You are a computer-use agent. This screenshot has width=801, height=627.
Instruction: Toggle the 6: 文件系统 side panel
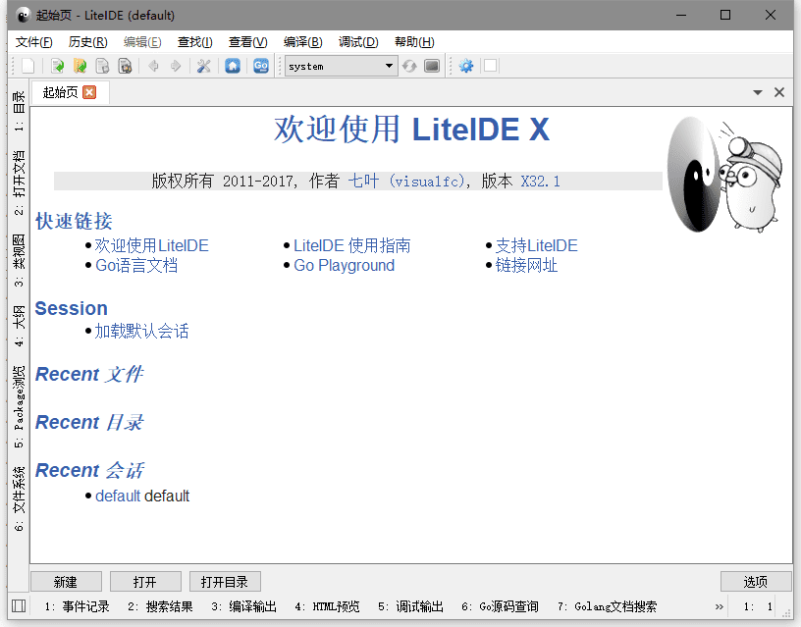19,498
